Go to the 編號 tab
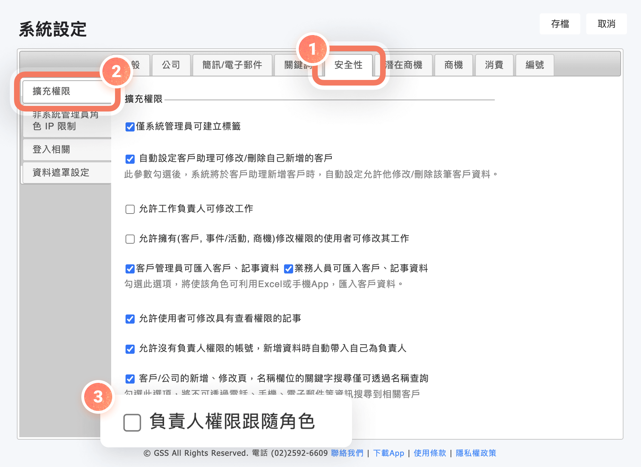The width and height of the screenshot is (641, 467). 535,65
